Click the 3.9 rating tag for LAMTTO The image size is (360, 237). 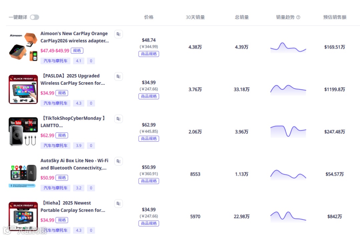coord(79,146)
